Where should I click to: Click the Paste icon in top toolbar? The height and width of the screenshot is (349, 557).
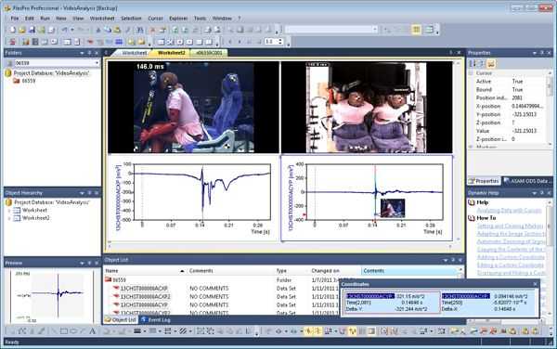117,30
